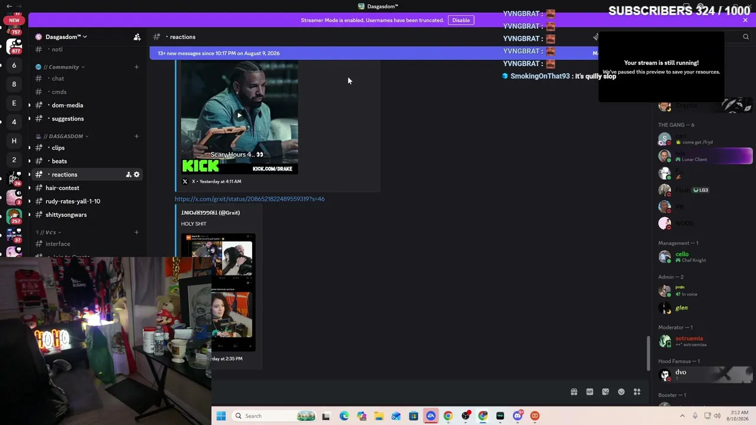Image resolution: width=756 pixels, height=425 pixels.
Task: Open Discord from the taskbar
Action: point(517,416)
